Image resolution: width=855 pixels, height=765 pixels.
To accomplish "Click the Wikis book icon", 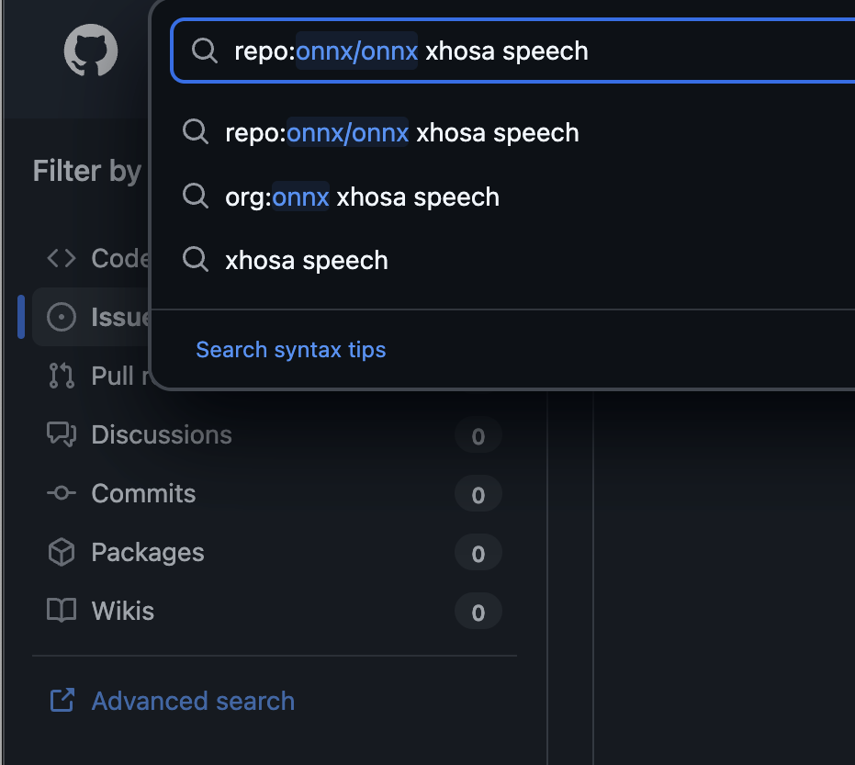I will (62, 611).
